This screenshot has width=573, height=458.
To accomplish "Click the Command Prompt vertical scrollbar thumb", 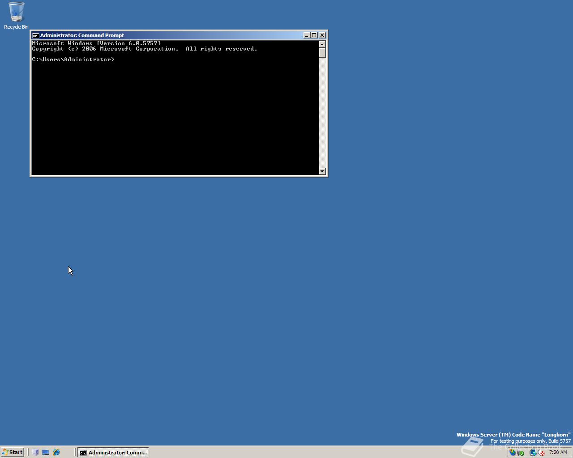I will pyautogui.click(x=322, y=52).
